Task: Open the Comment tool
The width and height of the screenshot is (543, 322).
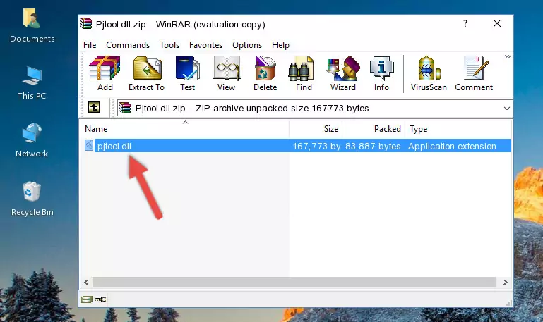Action: (474, 73)
